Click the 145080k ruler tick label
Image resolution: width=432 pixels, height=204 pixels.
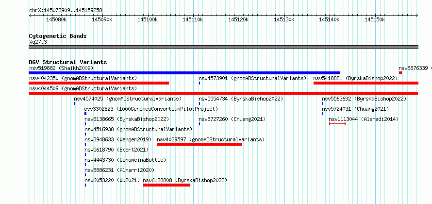coord(56,20)
